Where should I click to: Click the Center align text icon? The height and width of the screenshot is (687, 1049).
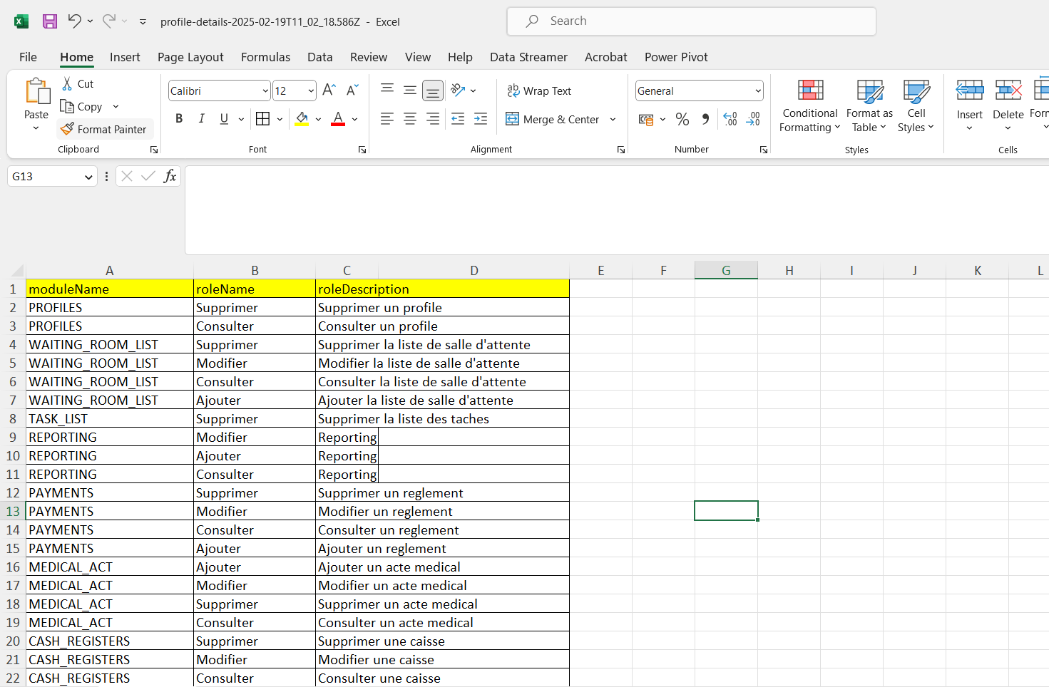410,119
